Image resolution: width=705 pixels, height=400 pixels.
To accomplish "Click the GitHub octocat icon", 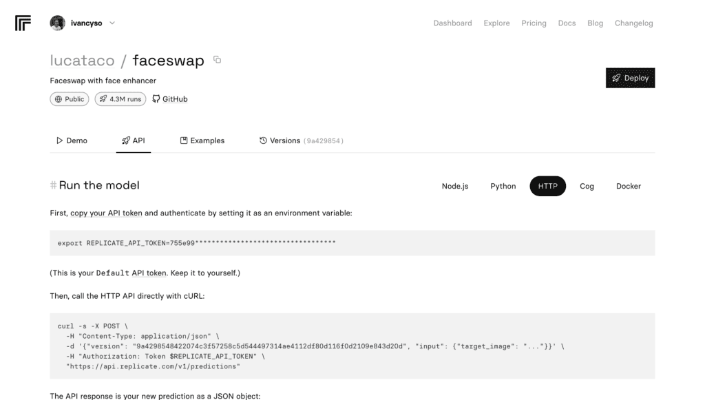I will click(156, 99).
